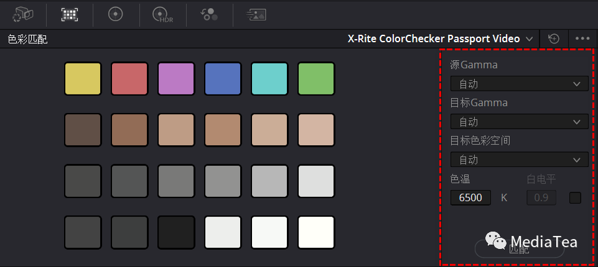Select the green color swatch

(316, 79)
